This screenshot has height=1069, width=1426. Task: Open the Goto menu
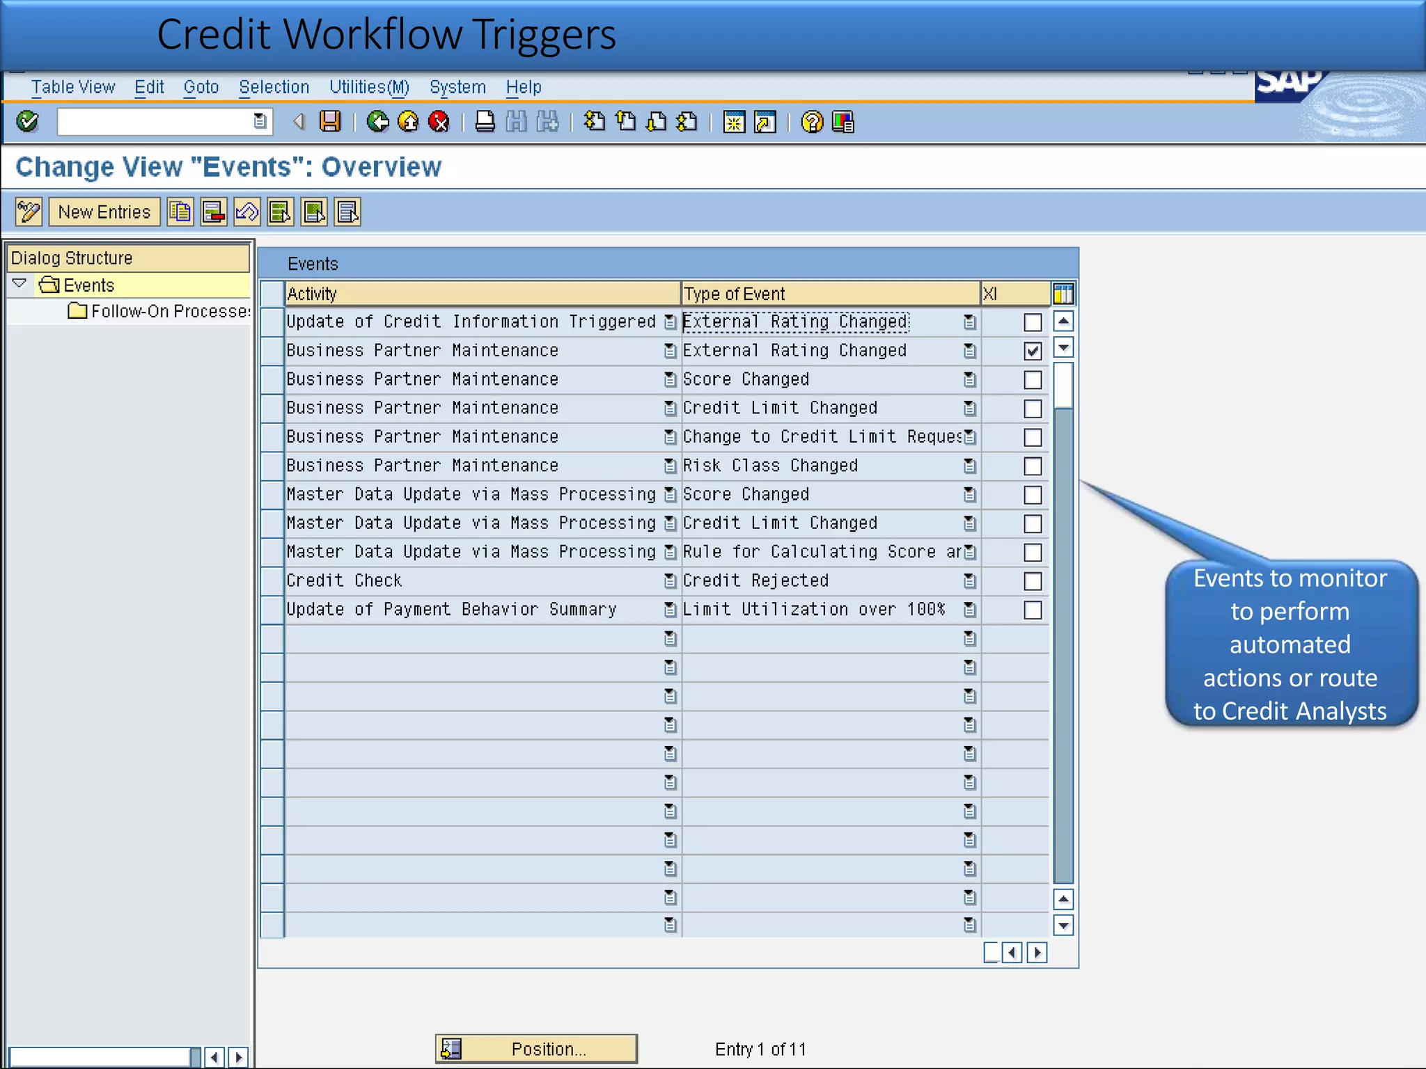pyautogui.click(x=201, y=87)
